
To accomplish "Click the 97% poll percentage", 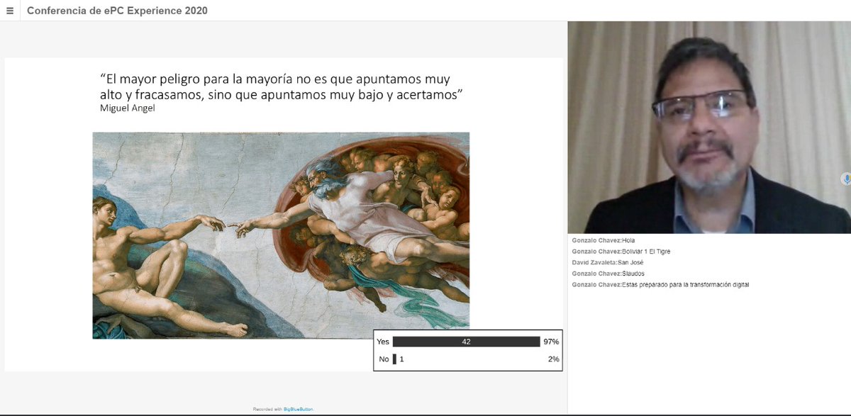I will [551, 342].
